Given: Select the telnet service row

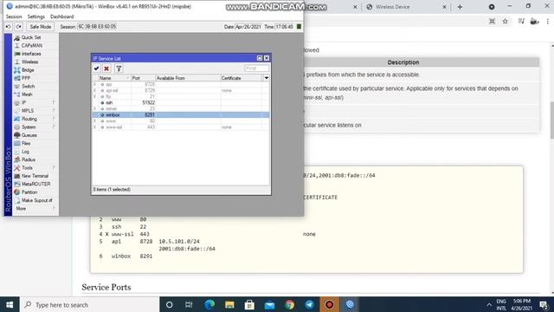Looking at the screenshot, I should click(x=181, y=108).
